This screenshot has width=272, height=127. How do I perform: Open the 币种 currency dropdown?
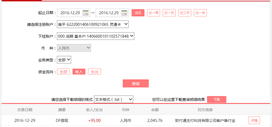coord(74,48)
